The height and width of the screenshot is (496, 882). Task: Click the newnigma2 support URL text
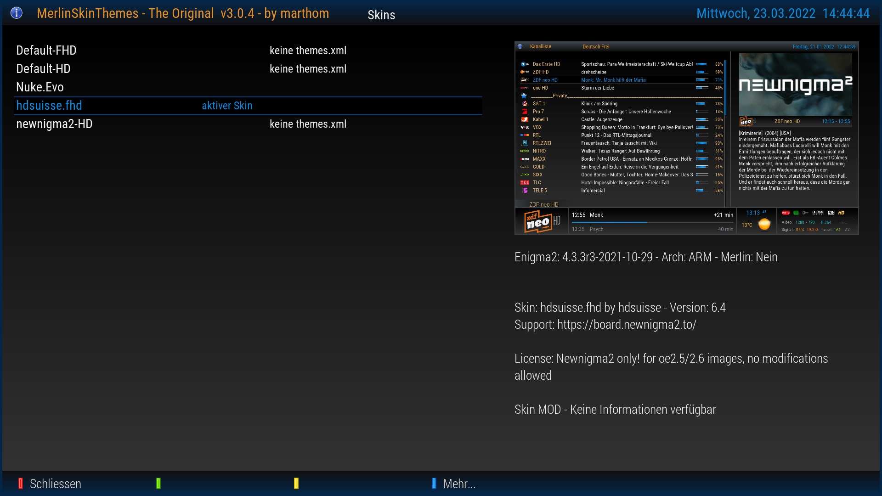pos(627,325)
